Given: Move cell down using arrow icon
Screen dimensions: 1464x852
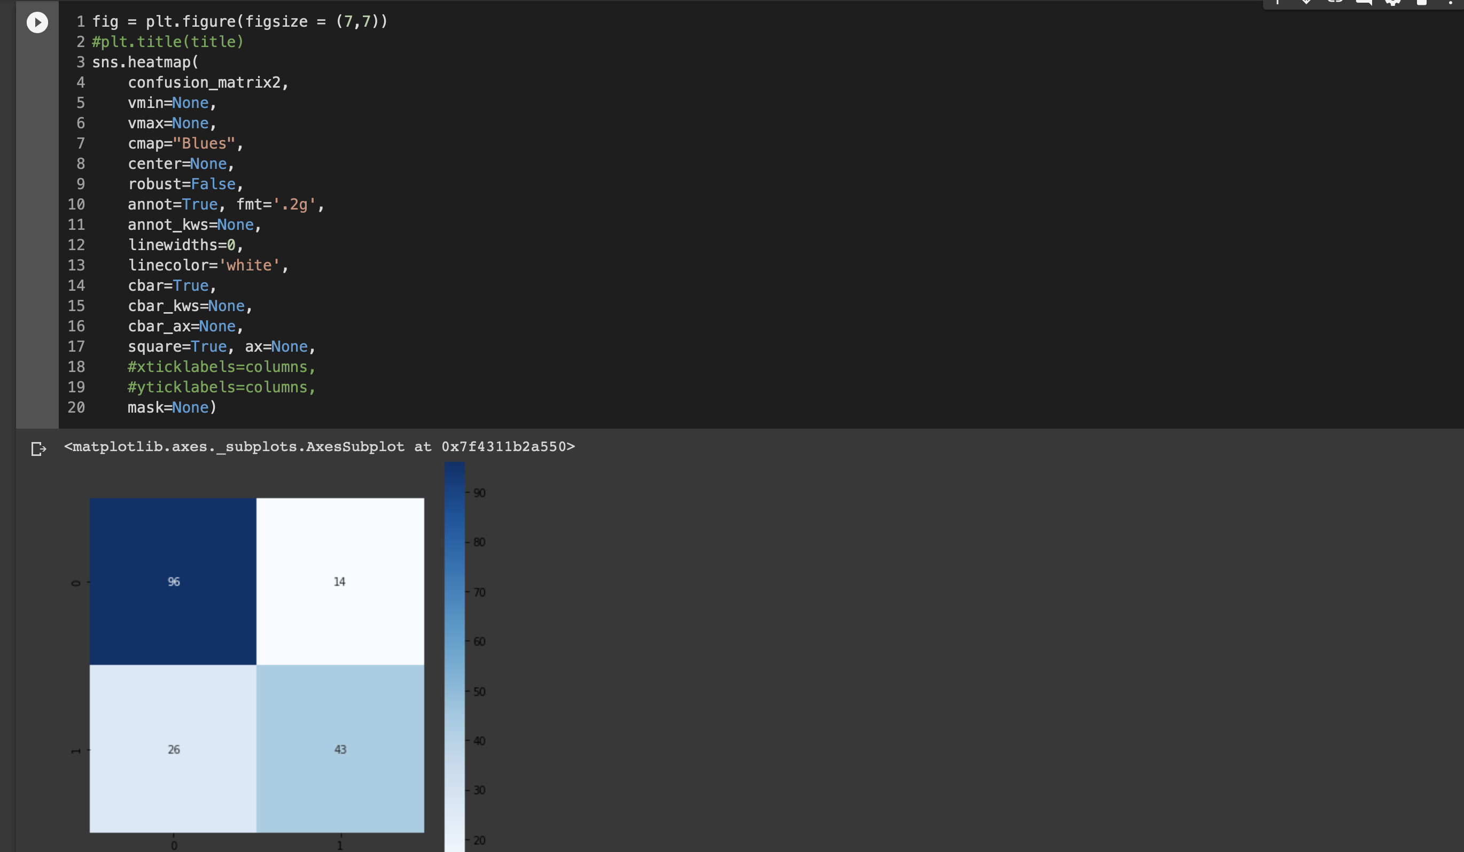Looking at the screenshot, I should tap(1306, 2).
